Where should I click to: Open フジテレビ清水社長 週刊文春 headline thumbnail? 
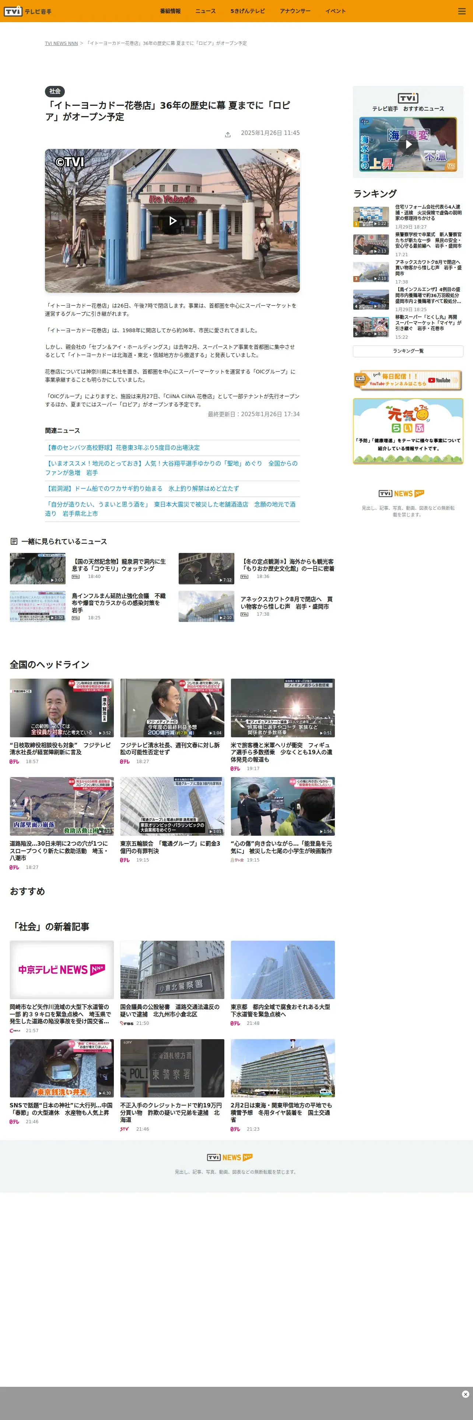pyautogui.click(x=172, y=708)
